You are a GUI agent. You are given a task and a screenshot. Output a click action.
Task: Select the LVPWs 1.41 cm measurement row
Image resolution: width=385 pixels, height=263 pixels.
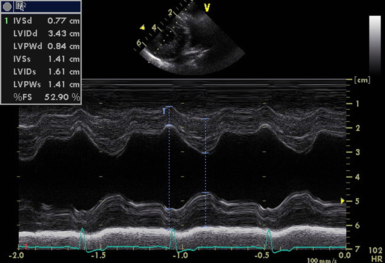point(46,85)
